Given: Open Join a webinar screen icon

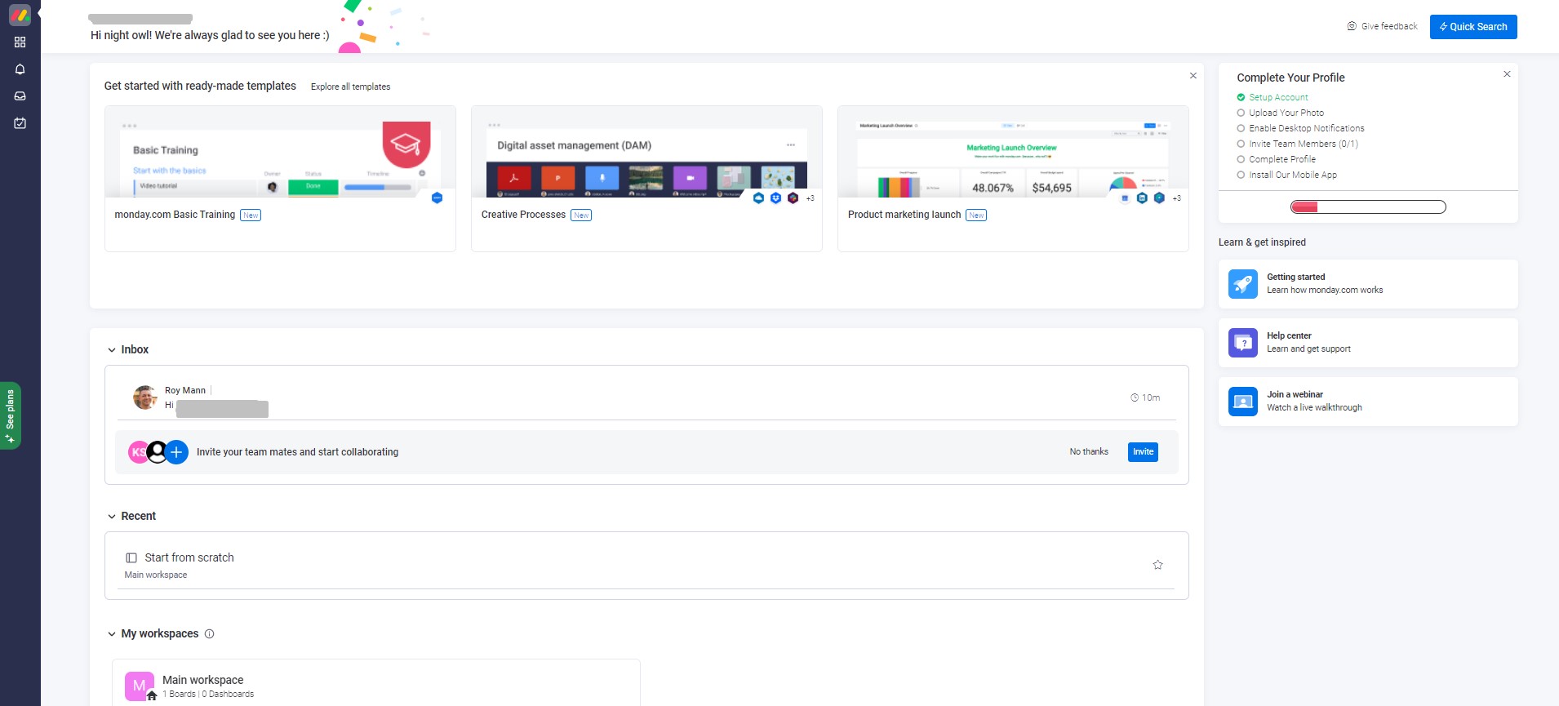Looking at the screenshot, I should [1242, 402].
